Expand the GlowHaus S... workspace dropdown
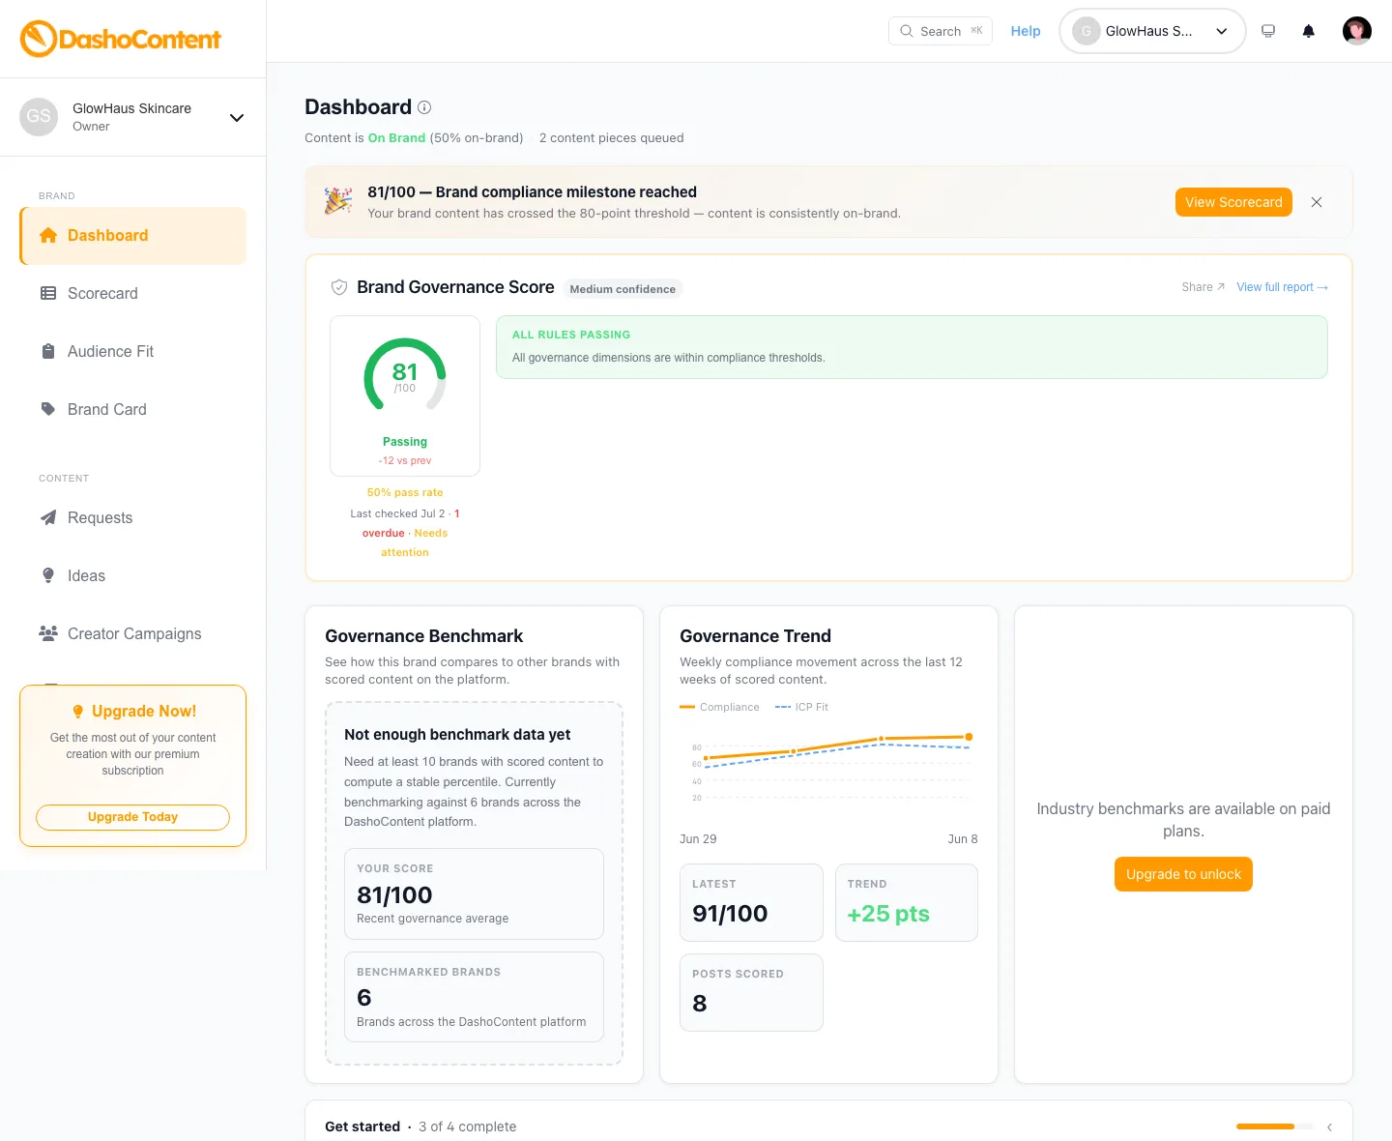Image resolution: width=1392 pixels, height=1141 pixels. pyautogui.click(x=1152, y=31)
